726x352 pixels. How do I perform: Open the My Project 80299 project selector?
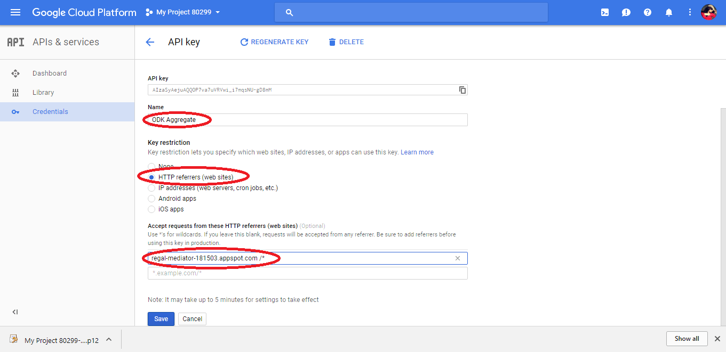coord(182,12)
